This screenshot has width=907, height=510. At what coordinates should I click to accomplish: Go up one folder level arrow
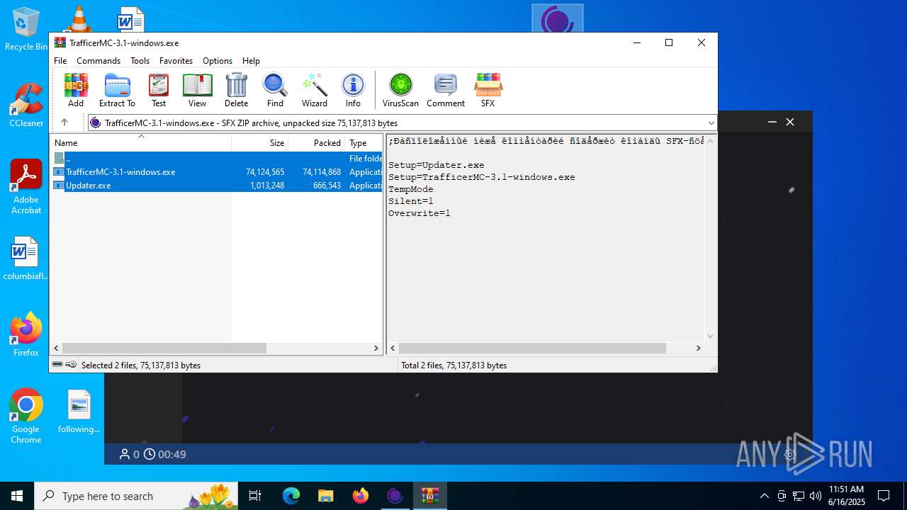[x=64, y=123]
